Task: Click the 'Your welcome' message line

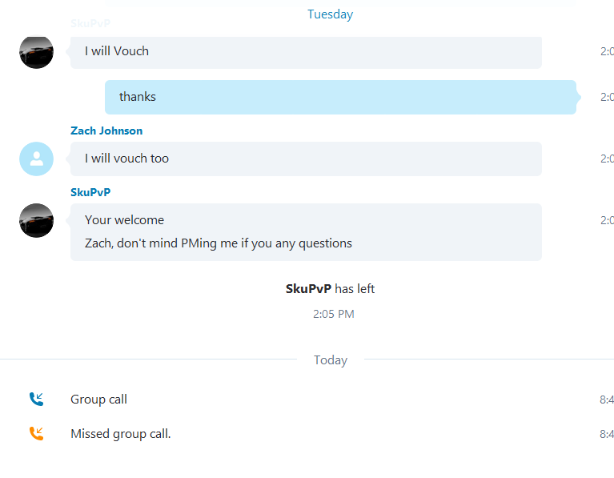Action: pos(125,220)
